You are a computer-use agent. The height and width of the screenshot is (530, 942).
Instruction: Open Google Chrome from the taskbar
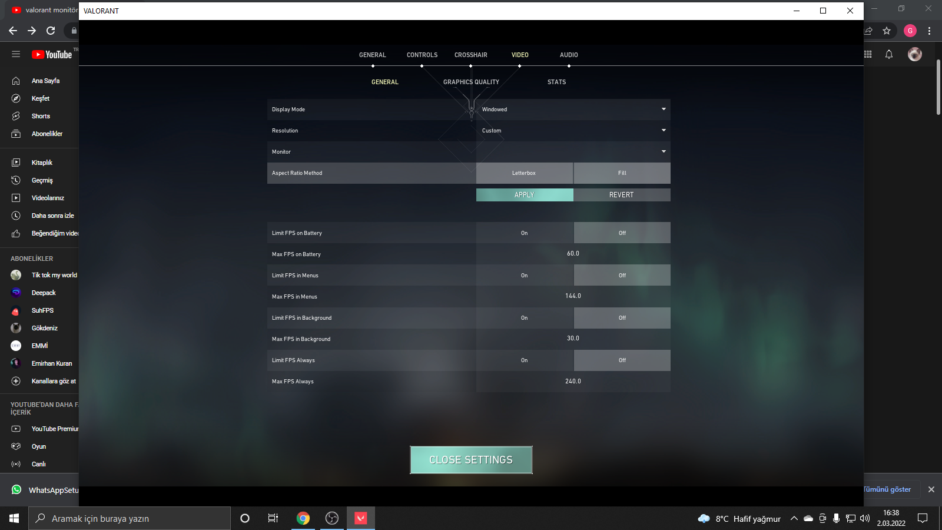(303, 518)
